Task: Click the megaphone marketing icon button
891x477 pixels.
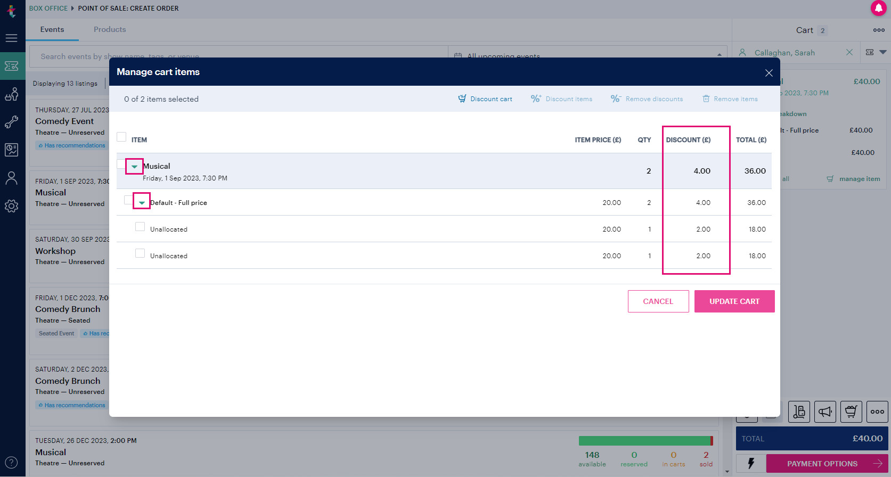Action: tap(825, 412)
